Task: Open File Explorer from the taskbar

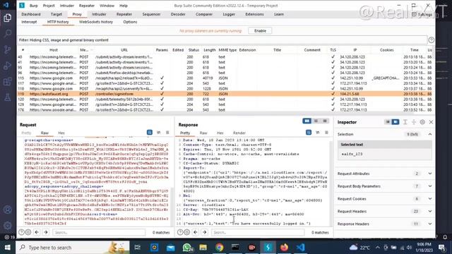Action: [x=203, y=248]
